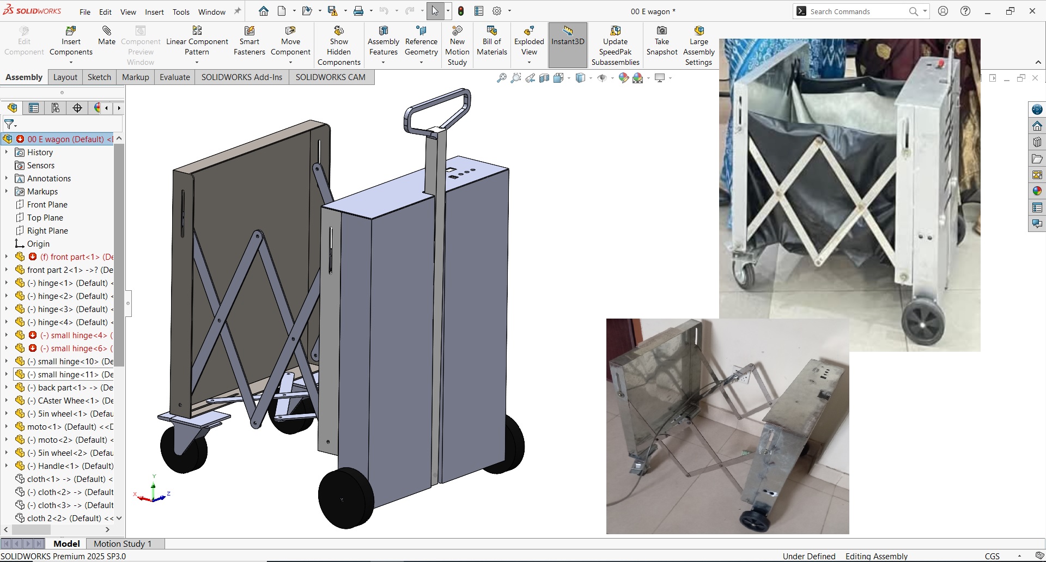Click the Rebuild traffic light icon
1046x562 pixels.
461,11
